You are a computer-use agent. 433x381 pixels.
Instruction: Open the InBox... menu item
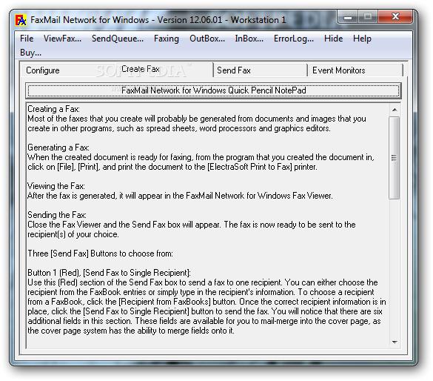click(249, 39)
